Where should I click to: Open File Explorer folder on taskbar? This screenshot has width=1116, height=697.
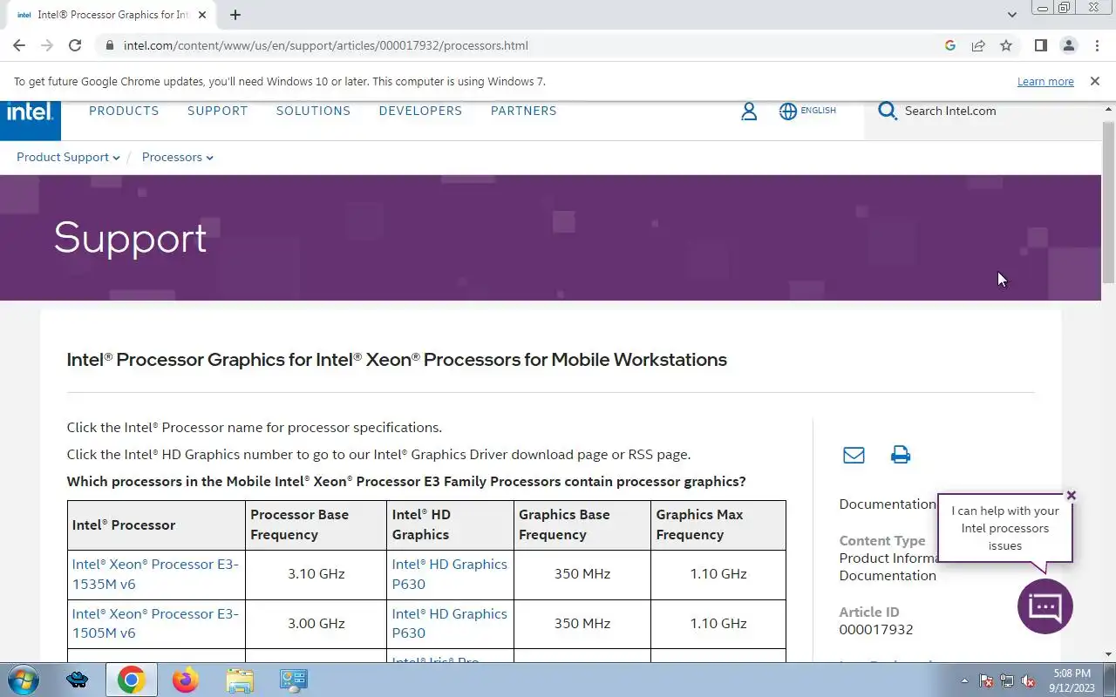pos(239,680)
